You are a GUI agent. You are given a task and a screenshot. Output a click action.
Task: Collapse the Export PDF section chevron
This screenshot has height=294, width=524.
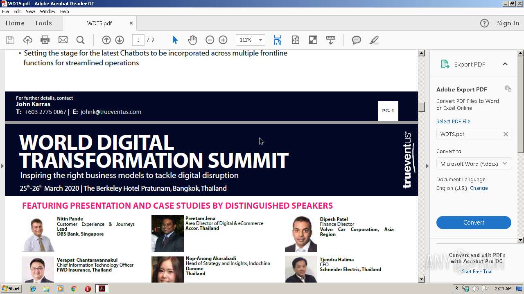[x=505, y=64]
